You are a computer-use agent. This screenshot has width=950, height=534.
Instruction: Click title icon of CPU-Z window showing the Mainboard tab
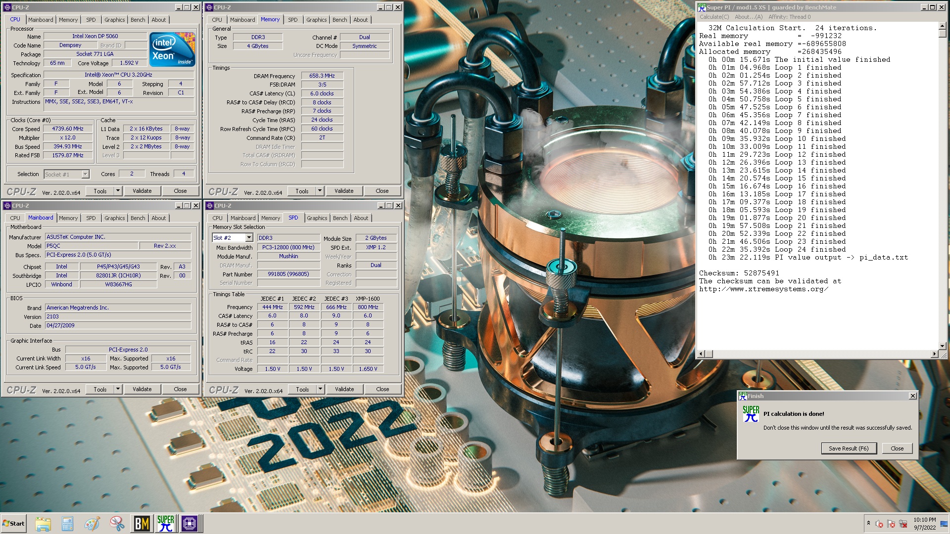[x=7, y=206]
